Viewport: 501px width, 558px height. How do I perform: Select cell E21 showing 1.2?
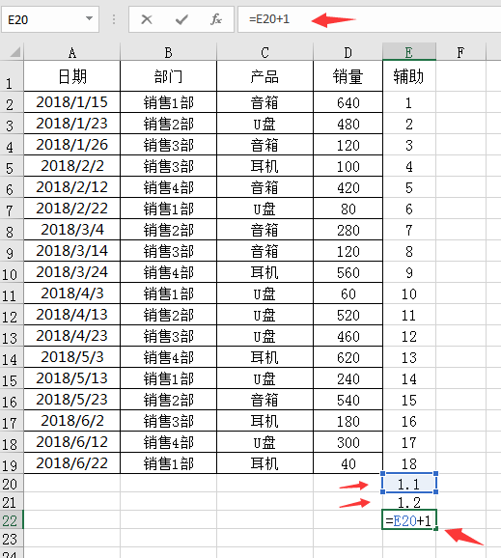pyautogui.click(x=409, y=502)
